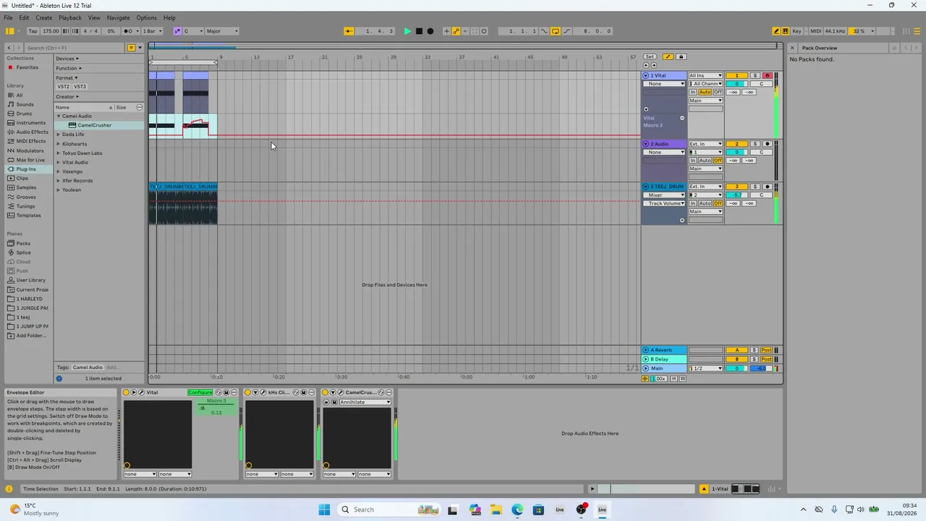Click the Configure button on Vital
Screen dimensions: 926x521
point(200,392)
